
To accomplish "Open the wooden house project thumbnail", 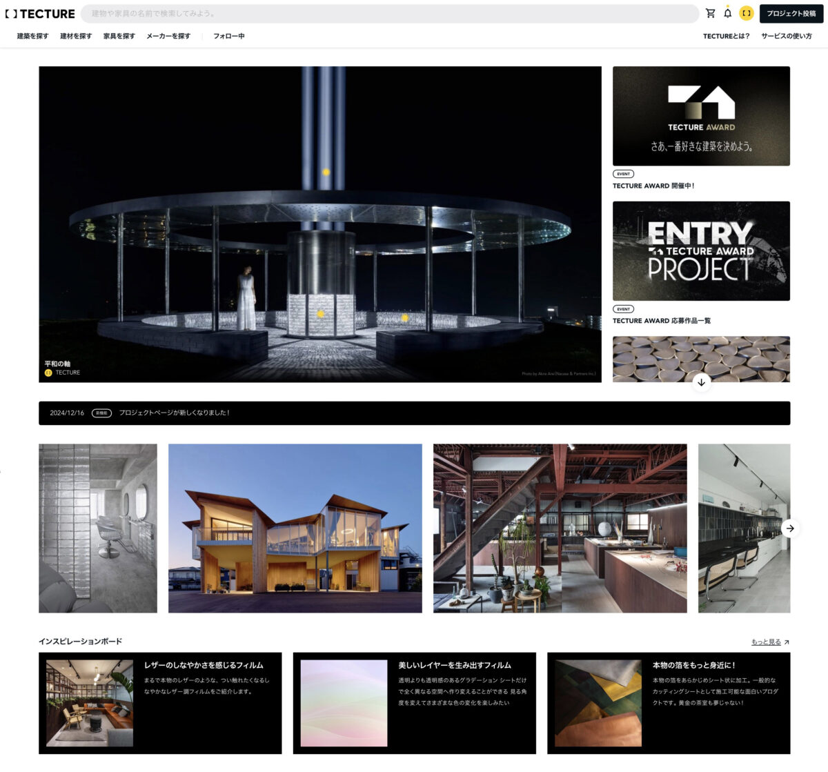I will pyautogui.click(x=294, y=527).
